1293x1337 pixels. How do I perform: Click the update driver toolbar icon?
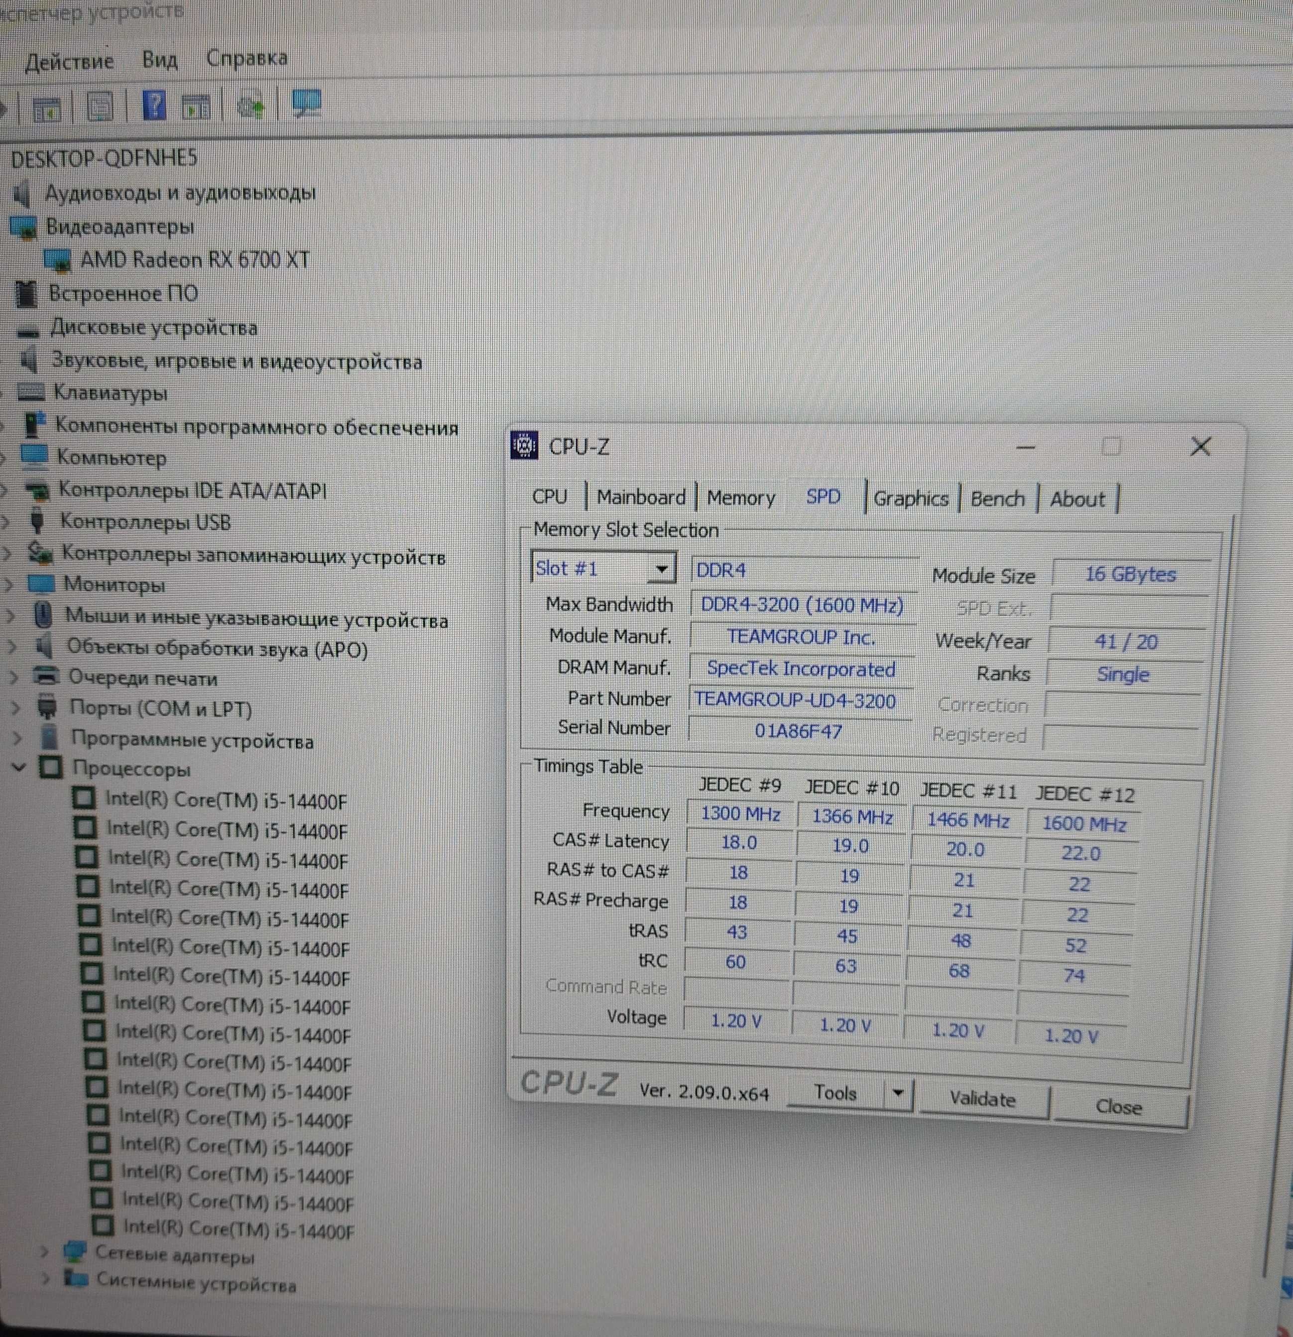point(250,107)
